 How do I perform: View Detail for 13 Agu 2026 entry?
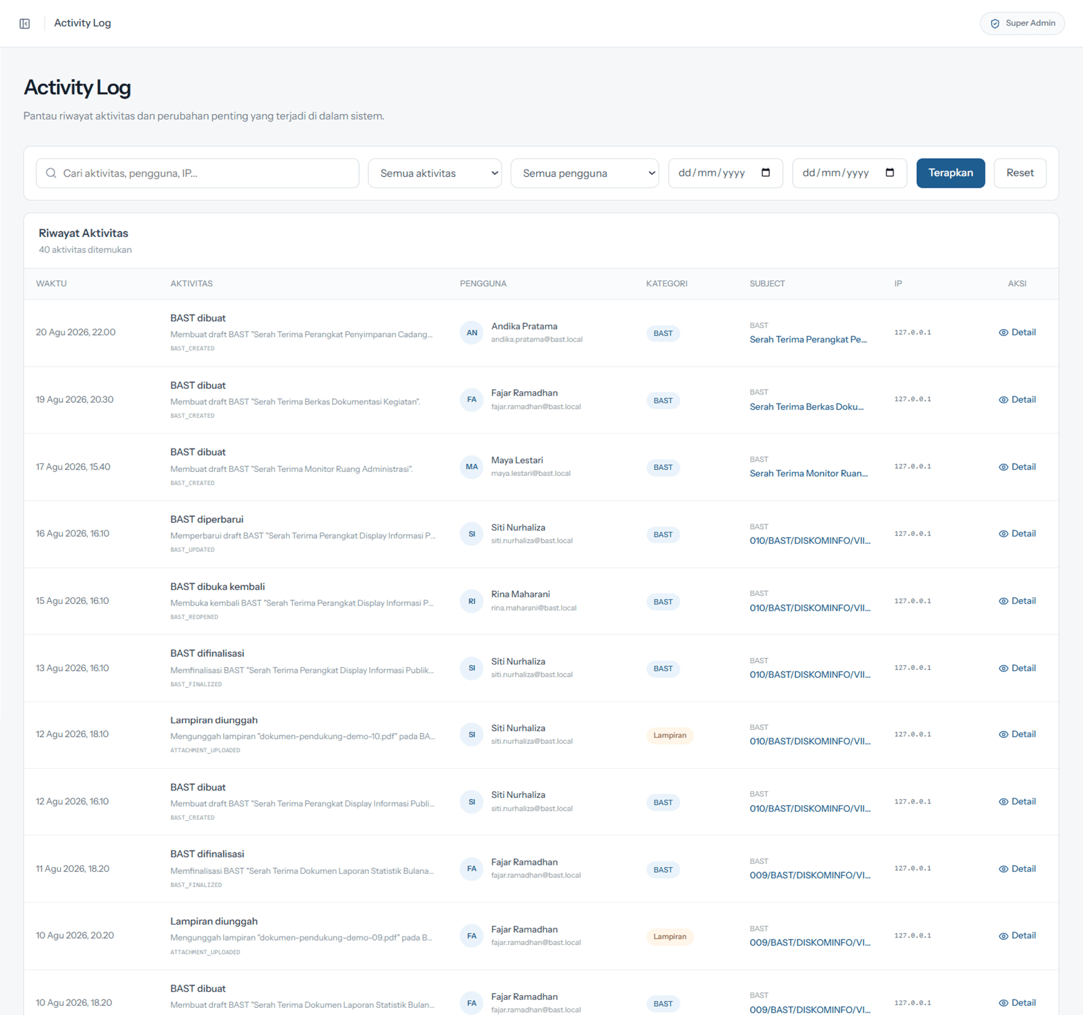tap(1017, 668)
